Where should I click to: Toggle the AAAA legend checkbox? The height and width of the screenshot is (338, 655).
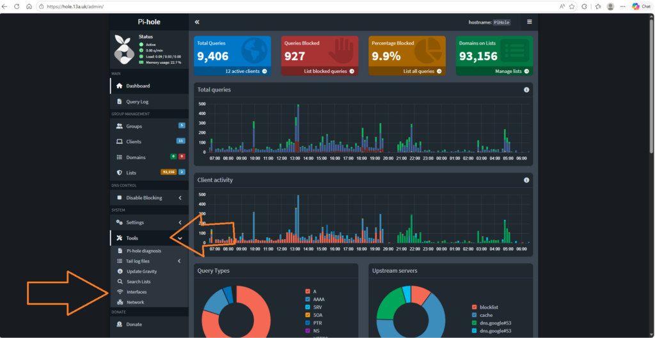tap(308, 299)
